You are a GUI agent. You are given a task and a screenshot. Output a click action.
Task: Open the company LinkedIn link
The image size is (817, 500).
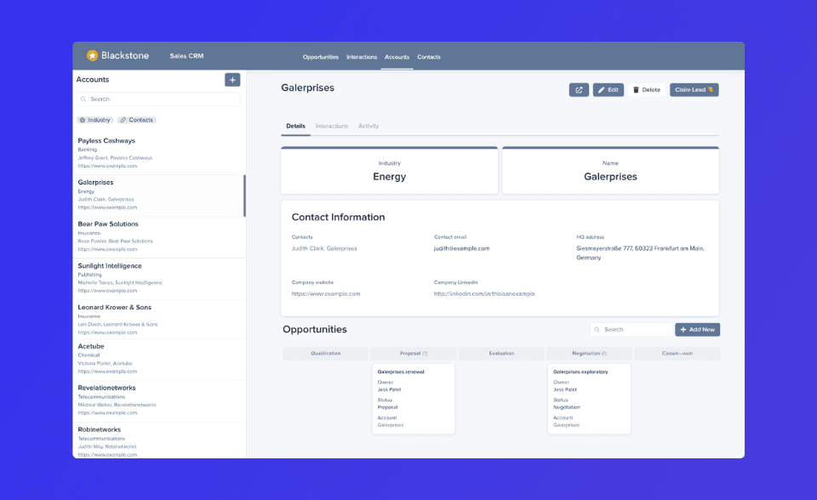coord(484,293)
